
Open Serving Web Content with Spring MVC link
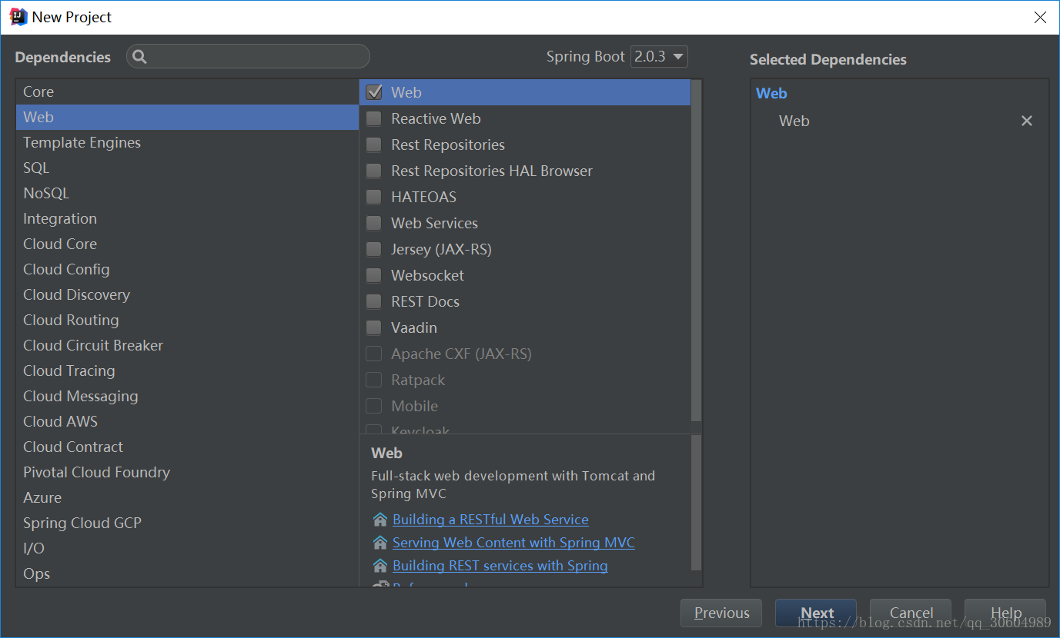click(513, 543)
